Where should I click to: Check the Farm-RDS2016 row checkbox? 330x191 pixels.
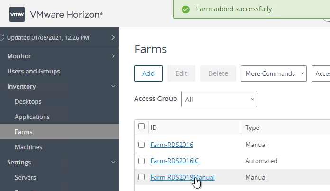[141, 145]
